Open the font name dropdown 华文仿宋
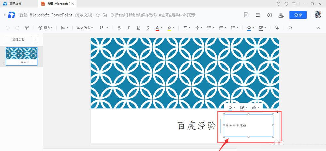326x151 pixels. click(85, 28)
